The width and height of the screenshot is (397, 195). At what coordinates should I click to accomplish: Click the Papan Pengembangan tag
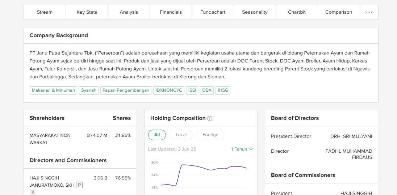coord(126,90)
